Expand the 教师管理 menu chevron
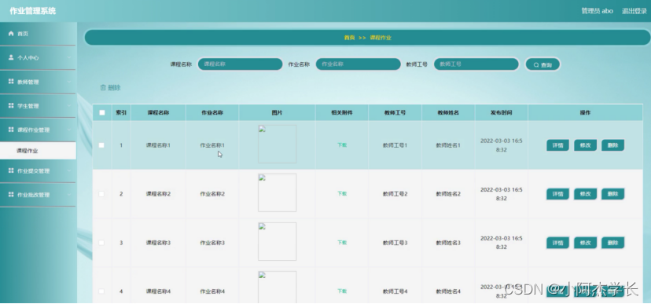The image size is (651, 304). tap(69, 82)
